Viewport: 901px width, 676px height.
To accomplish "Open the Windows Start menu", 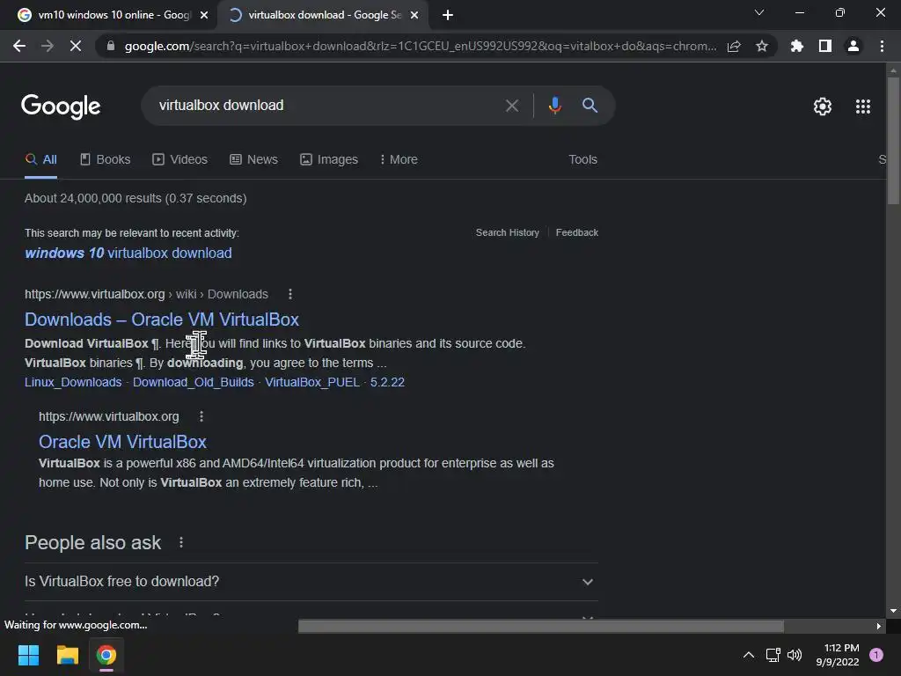I will (x=28, y=655).
